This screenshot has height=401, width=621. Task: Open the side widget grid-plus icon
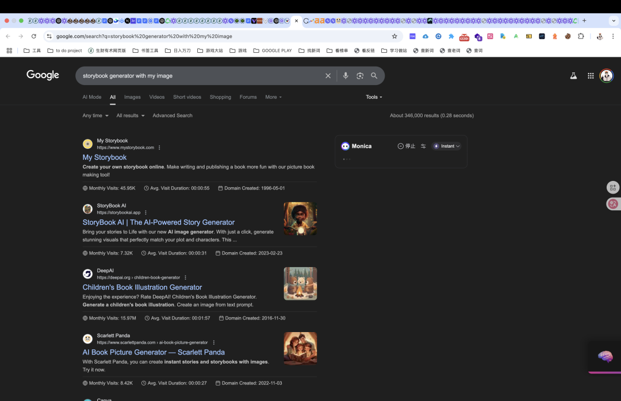point(613,187)
